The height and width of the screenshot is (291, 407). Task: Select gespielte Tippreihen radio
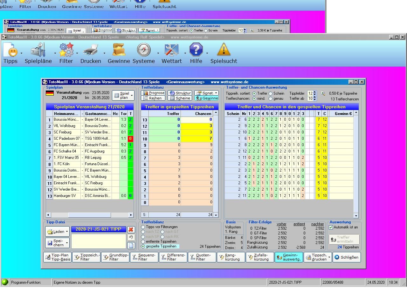point(143,246)
